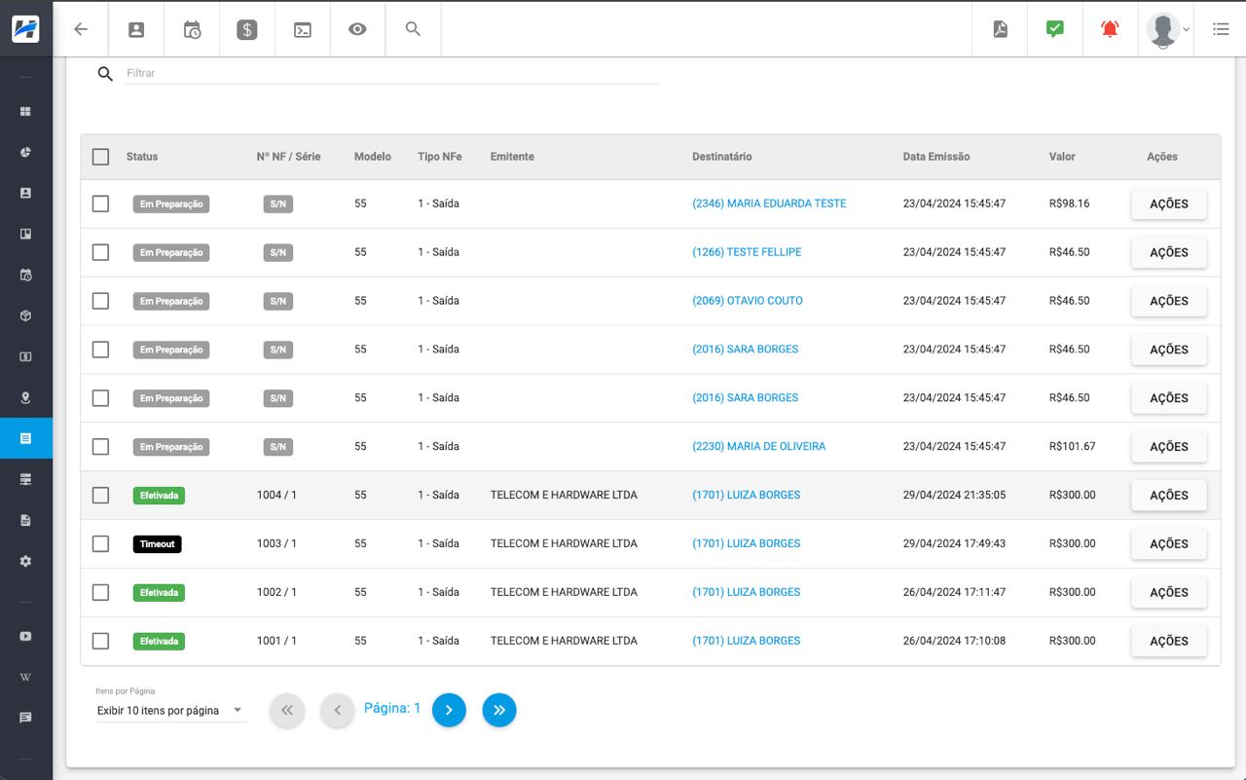This screenshot has width=1246, height=780.
Task: Click the disabled first page button
Action: click(287, 710)
